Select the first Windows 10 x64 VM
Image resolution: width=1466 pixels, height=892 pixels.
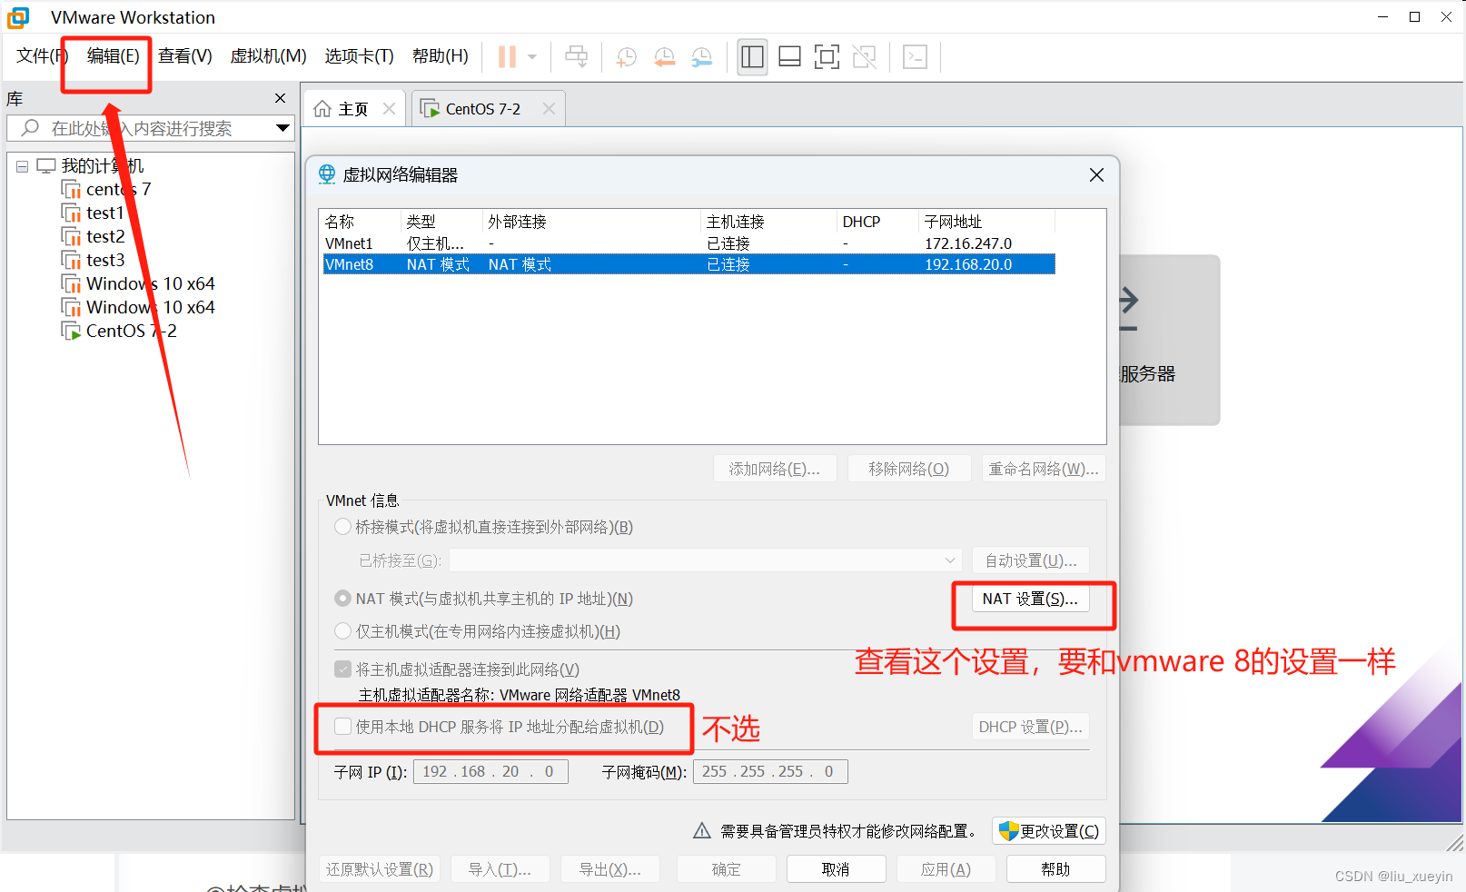point(150,283)
